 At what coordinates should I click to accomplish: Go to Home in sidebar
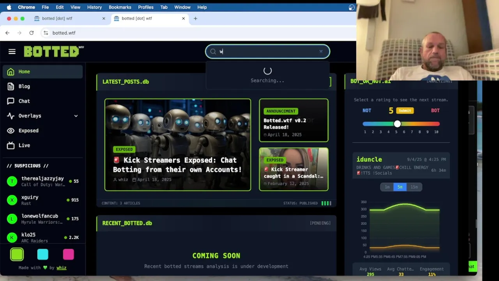(x=42, y=71)
